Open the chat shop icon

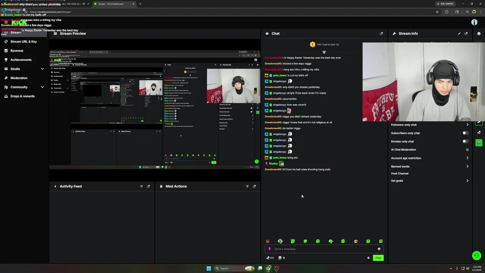coord(280,258)
